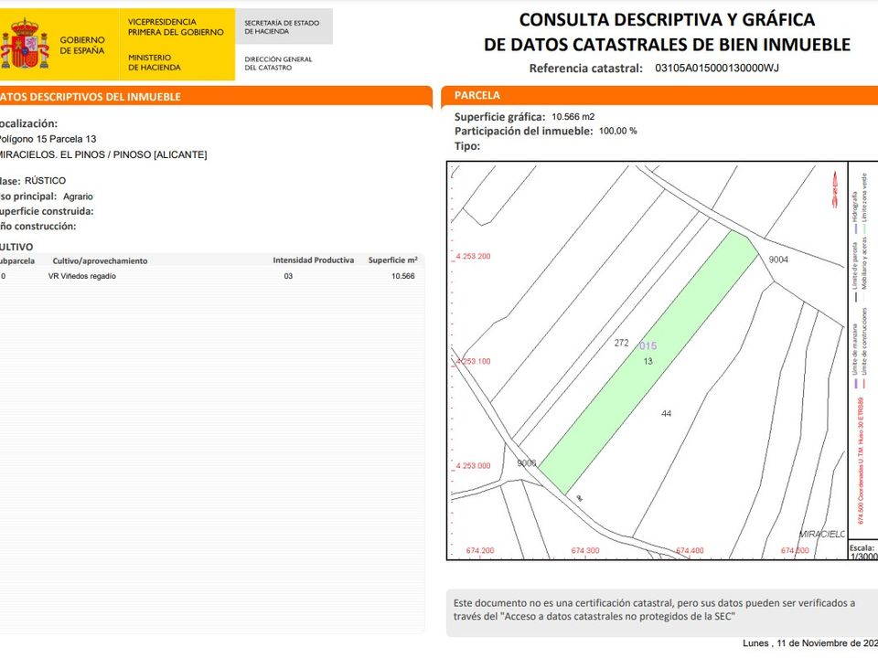878x658 pixels.
Task: Click the Ministerio de Hacienda logo text
Action: 154,62
